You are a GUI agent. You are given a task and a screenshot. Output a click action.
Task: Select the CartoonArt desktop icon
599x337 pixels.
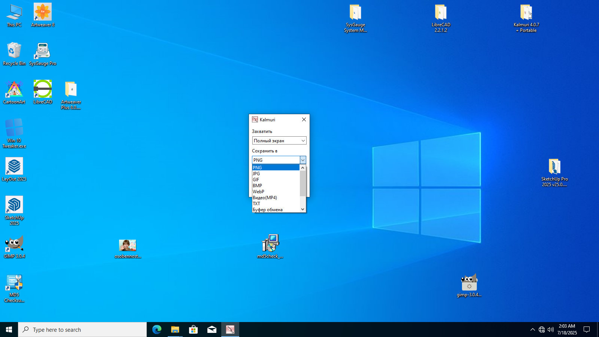click(x=14, y=92)
